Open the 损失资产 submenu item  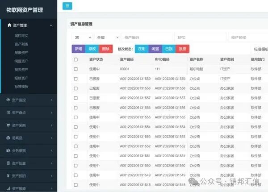[21, 70]
